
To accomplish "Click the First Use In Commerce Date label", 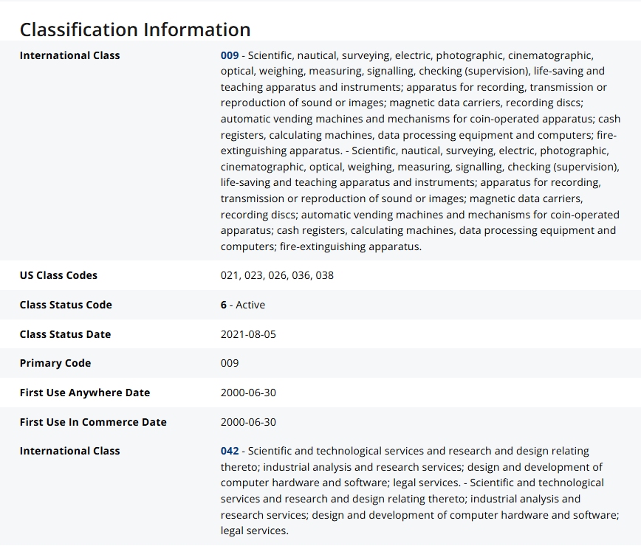I will coord(93,422).
